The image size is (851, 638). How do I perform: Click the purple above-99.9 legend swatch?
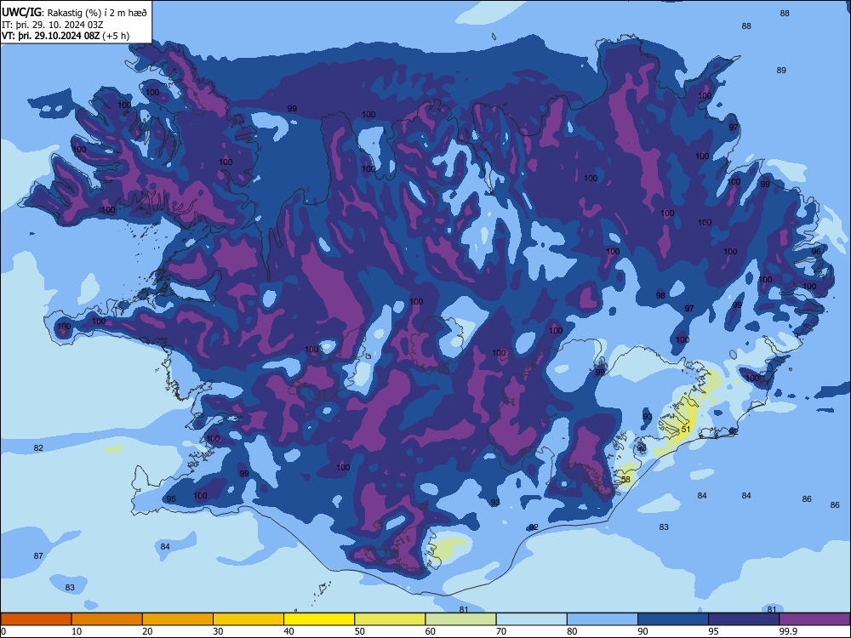[x=815, y=619]
